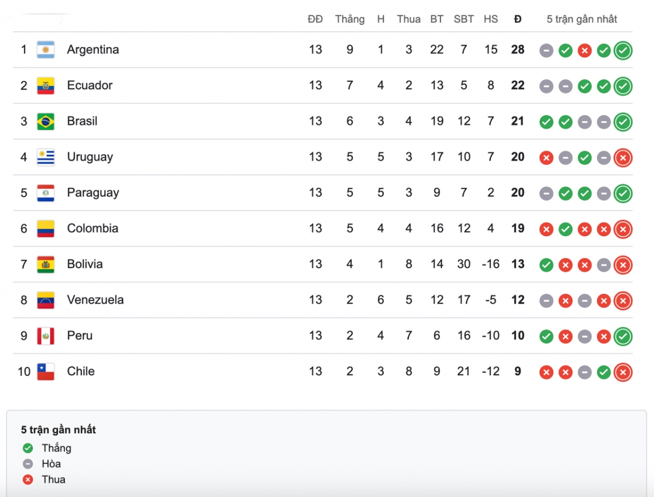The width and height of the screenshot is (654, 497).
Task: Click Uruguay's latest match loss icon
Action: [x=623, y=158]
